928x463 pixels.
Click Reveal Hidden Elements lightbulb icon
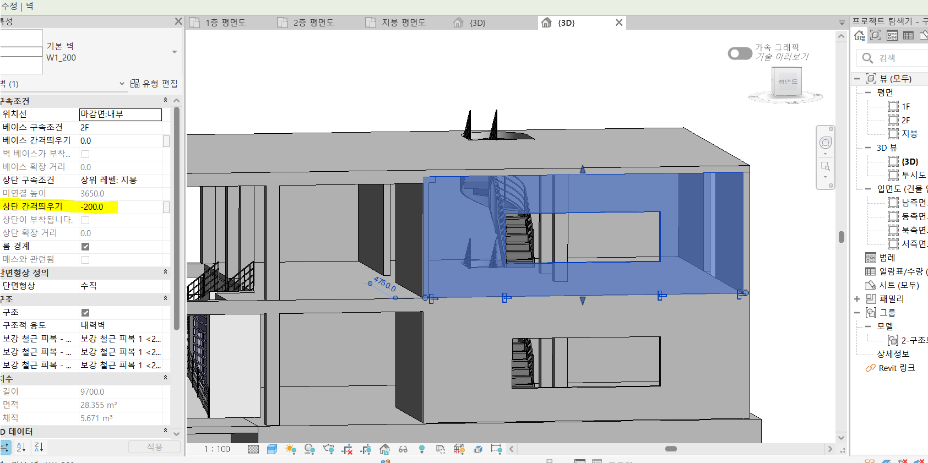[422, 449]
